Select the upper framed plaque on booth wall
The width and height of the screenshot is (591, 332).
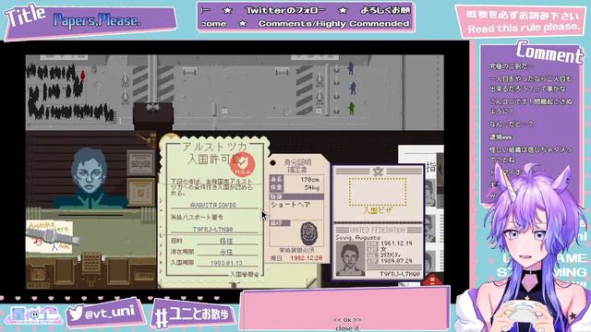[140, 163]
